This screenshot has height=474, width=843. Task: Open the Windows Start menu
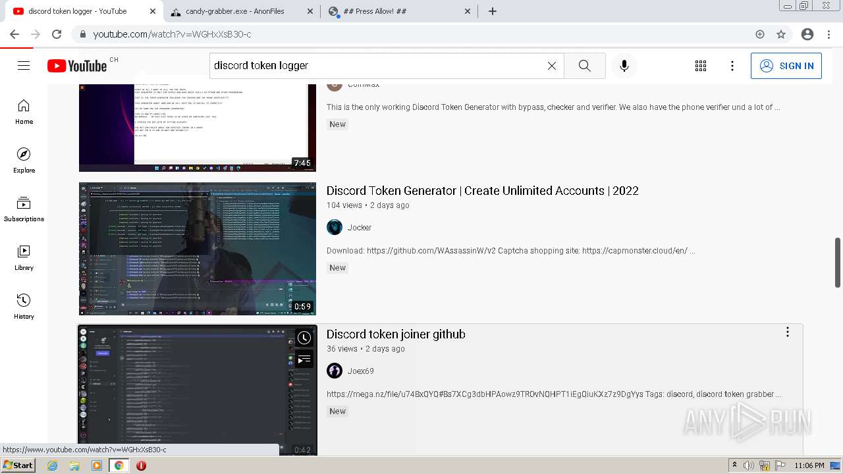(x=18, y=465)
